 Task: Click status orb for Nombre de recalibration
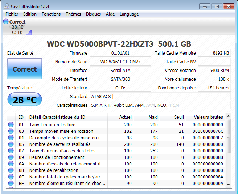(x=11, y=170)
